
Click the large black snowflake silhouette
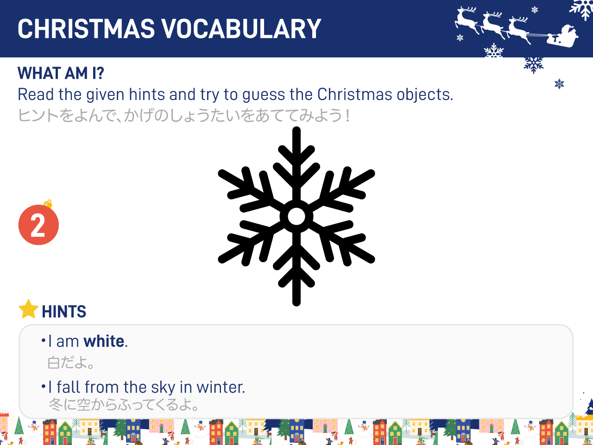point(296,216)
